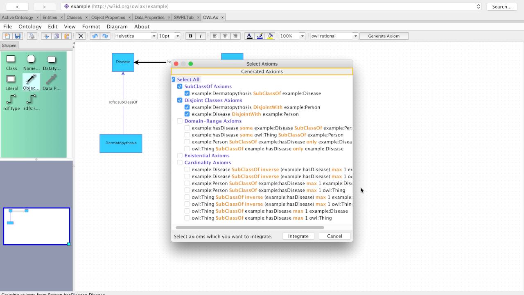Click the Integrate button
The image size is (524, 295).
click(x=298, y=236)
